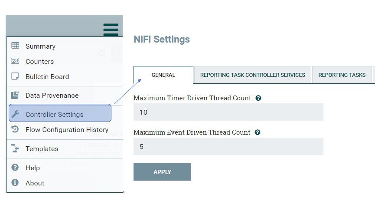Click the Bulletin Board note icon
The width and height of the screenshot is (375, 198).
(x=15, y=76)
